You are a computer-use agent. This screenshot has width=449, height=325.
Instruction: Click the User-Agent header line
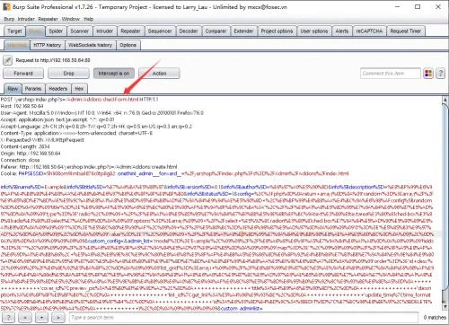pyautogui.click(x=102, y=113)
